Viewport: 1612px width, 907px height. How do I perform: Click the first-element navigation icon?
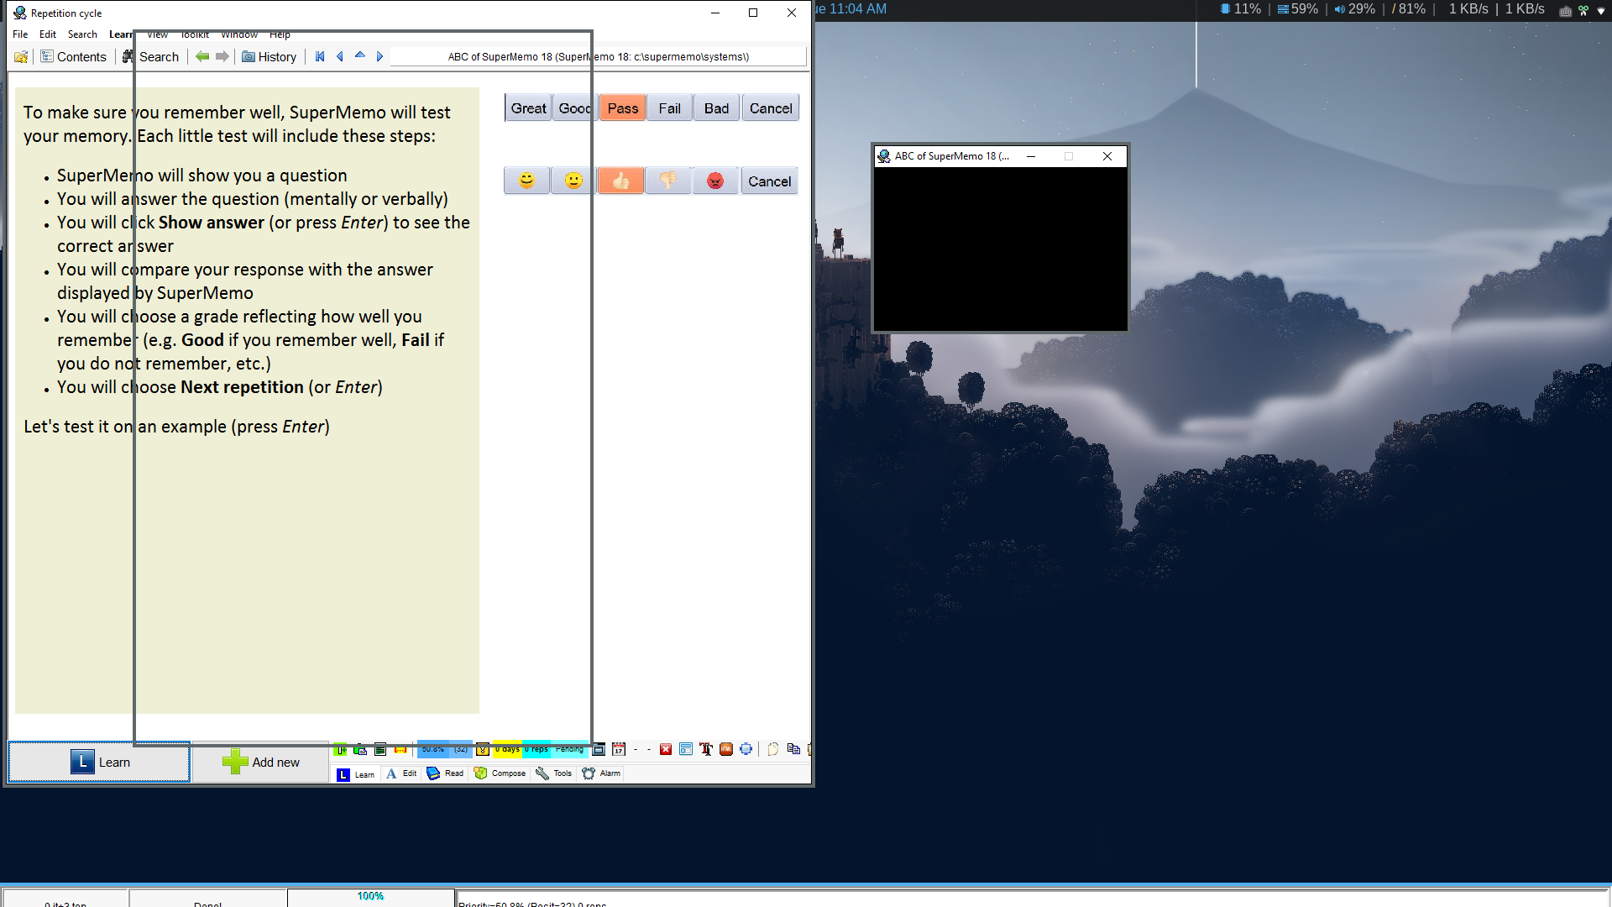320,56
